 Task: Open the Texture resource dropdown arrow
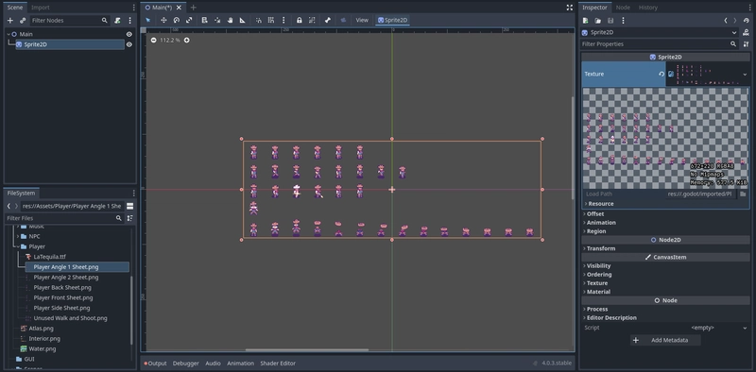click(x=745, y=75)
